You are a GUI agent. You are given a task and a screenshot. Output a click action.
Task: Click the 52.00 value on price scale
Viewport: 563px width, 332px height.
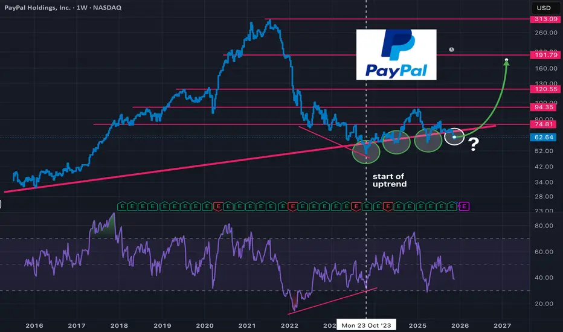tap(544, 151)
